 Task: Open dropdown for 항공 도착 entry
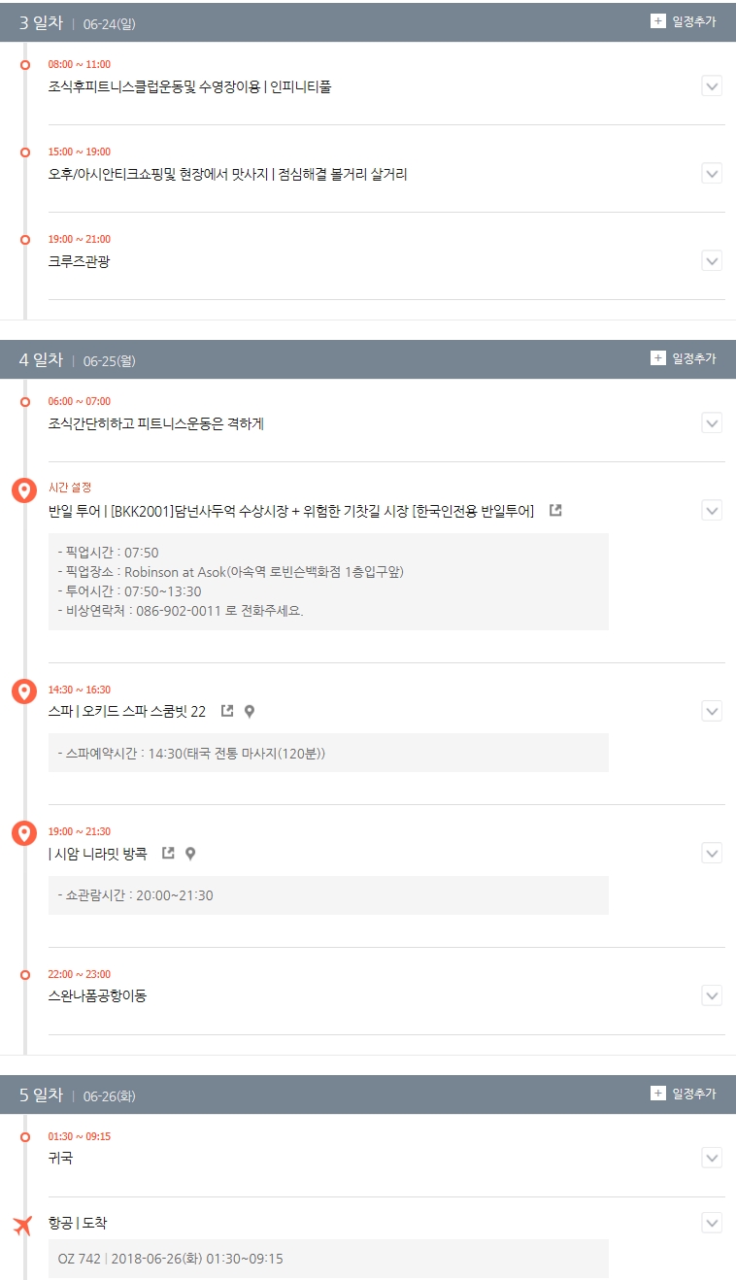point(712,1223)
